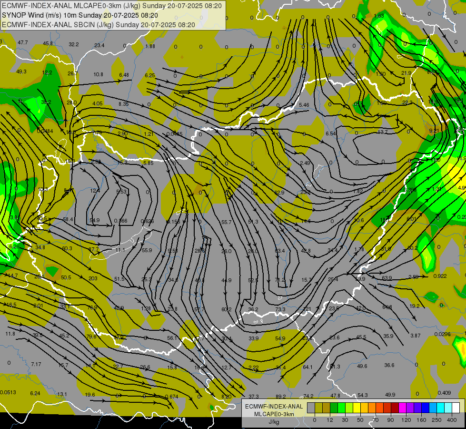
Task: Click the map value 58.4
Action: [68, 219]
